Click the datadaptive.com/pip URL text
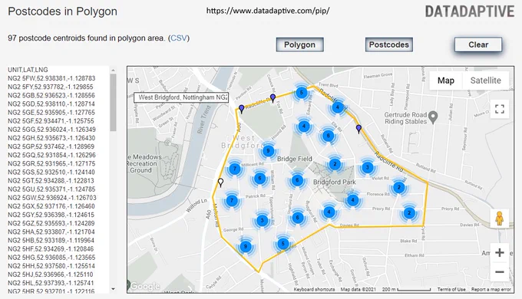This screenshot has height=299, width=522. point(268,11)
